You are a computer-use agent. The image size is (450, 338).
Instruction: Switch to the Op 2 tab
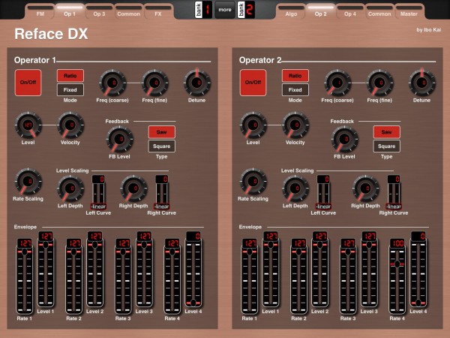[x=320, y=12]
